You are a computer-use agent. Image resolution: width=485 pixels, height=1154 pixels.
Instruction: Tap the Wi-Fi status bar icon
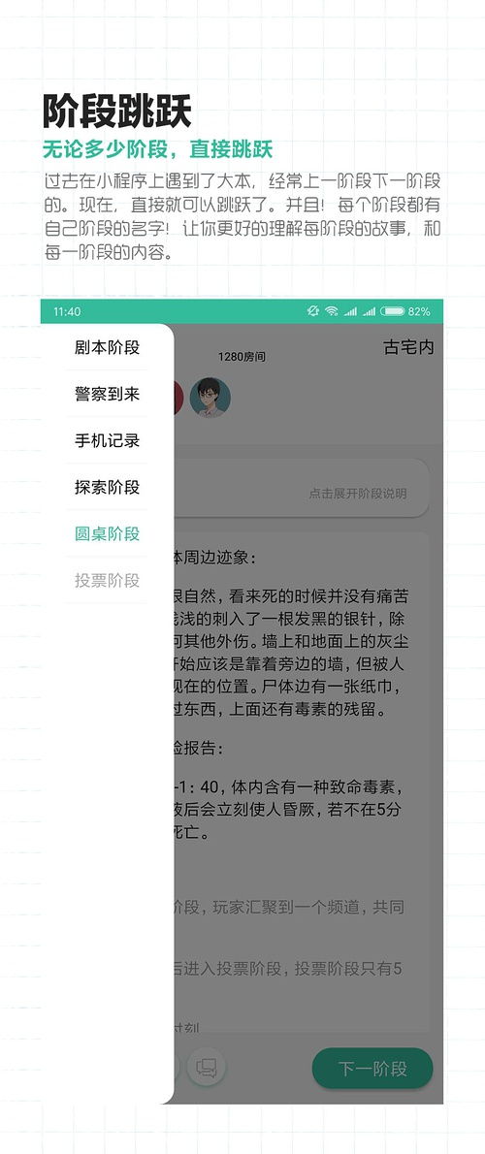point(332,311)
